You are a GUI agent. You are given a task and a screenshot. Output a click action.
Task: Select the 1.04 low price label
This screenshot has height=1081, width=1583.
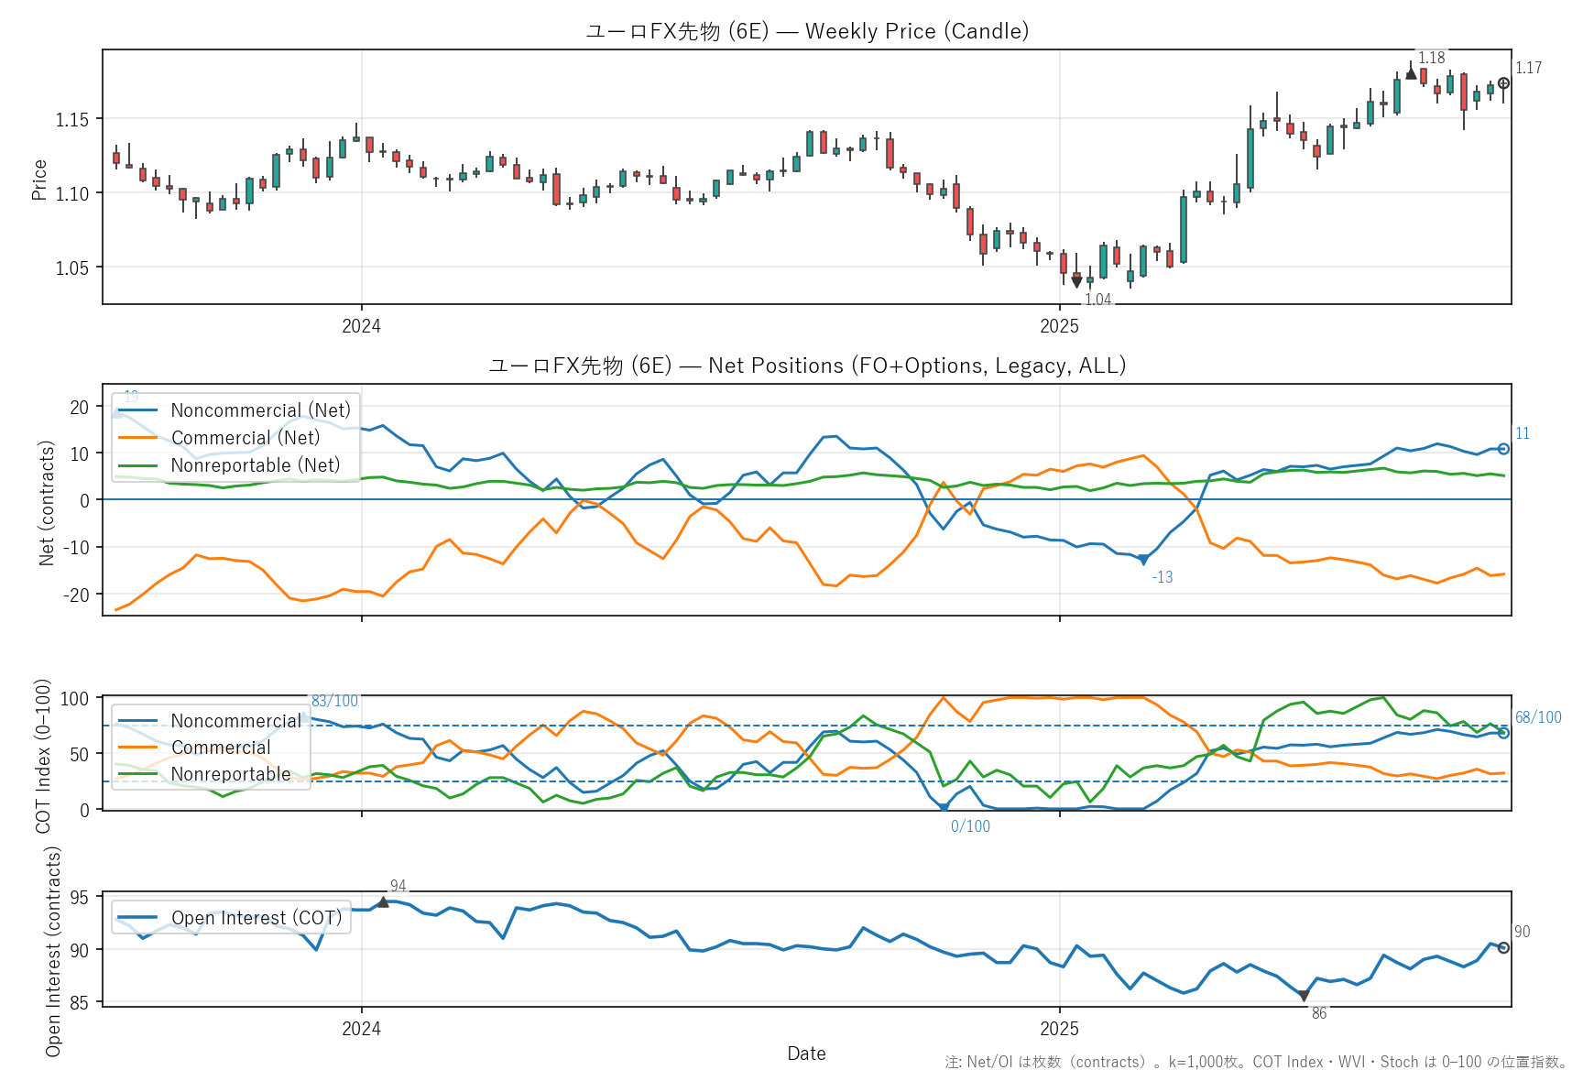point(1097,300)
